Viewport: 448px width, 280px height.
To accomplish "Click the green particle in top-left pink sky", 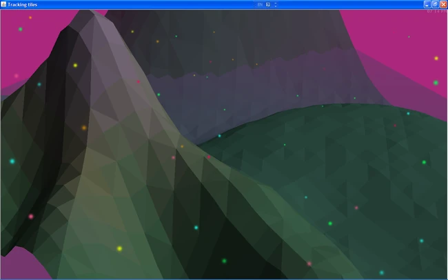I will click(21, 29).
